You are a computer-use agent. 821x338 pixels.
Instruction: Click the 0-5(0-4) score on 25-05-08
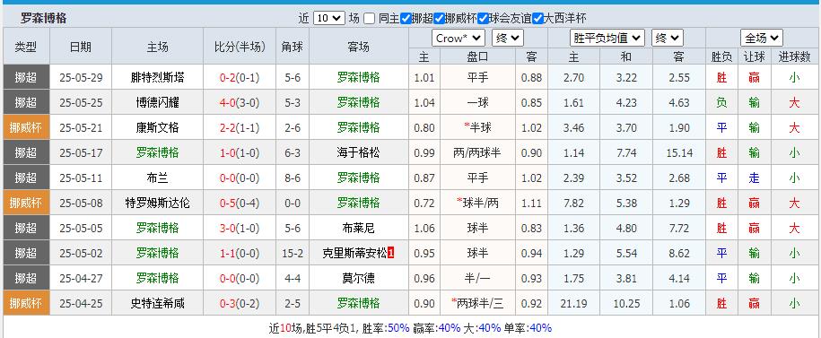point(240,203)
